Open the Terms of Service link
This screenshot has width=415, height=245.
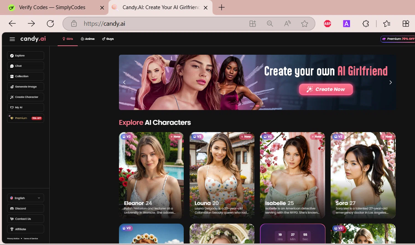tap(31, 239)
